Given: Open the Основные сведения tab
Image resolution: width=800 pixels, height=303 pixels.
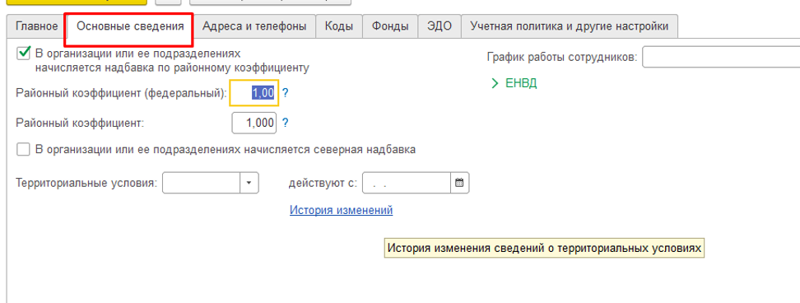Looking at the screenshot, I should click(130, 26).
